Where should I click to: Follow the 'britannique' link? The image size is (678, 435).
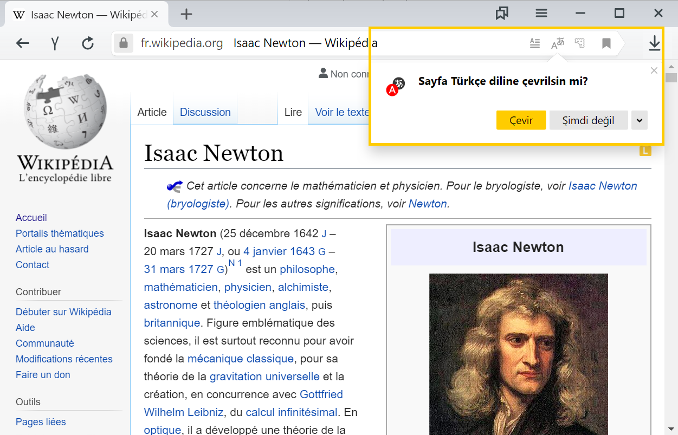pyautogui.click(x=172, y=323)
